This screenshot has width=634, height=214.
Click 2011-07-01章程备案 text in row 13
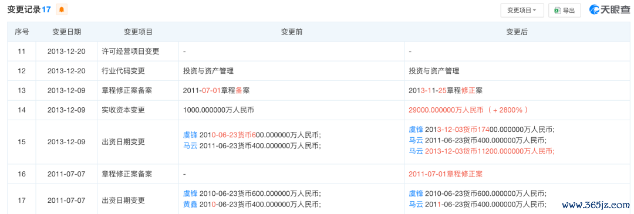(216, 90)
